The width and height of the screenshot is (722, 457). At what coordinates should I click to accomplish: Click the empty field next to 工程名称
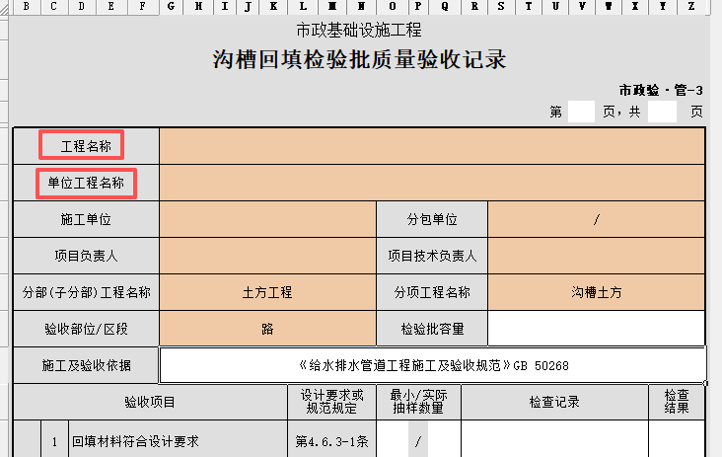coord(432,146)
